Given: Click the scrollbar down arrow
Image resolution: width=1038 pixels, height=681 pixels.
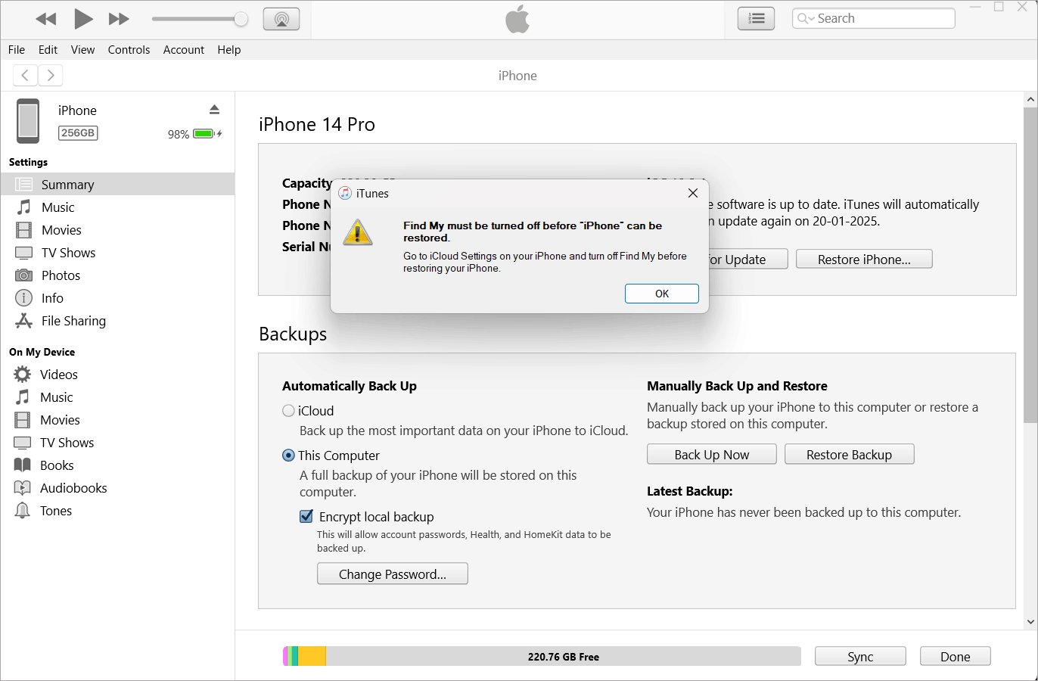Looking at the screenshot, I should tap(1030, 622).
